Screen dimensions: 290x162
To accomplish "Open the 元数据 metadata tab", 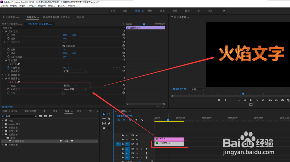I will (80, 17).
